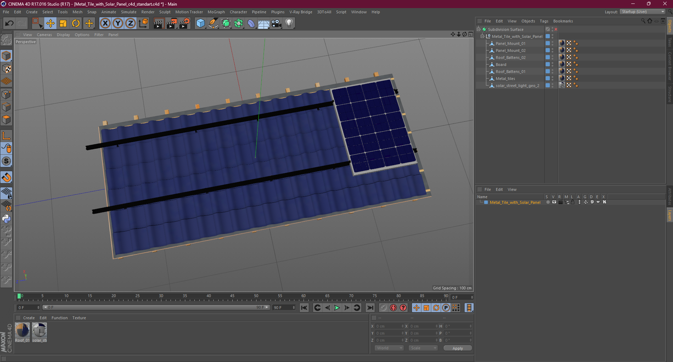
Task: Add a Light object
Action: [289, 24]
